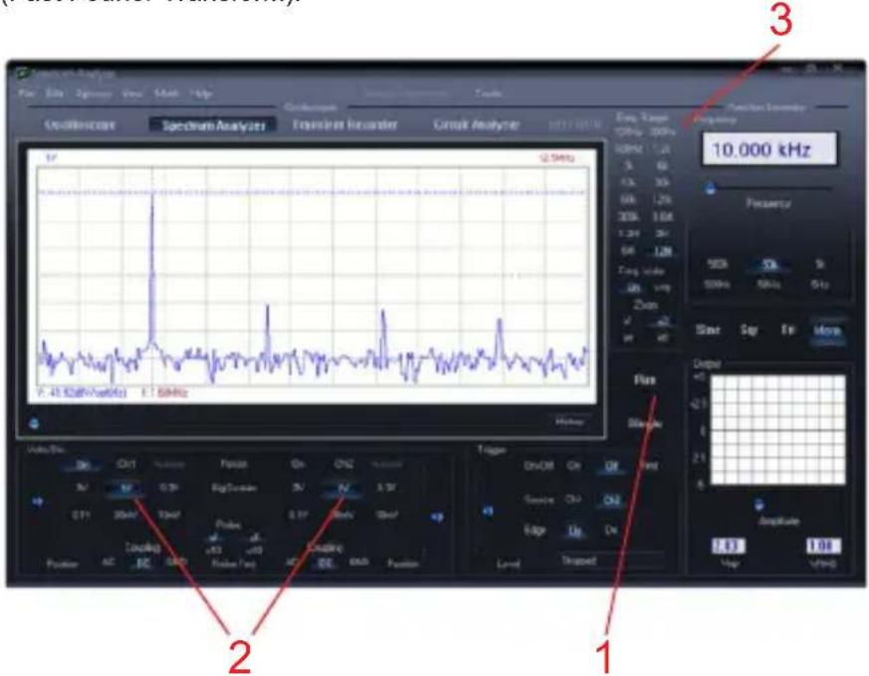Set CH1 coupling to DC
The image size is (869, 676).
click(143, 563)
